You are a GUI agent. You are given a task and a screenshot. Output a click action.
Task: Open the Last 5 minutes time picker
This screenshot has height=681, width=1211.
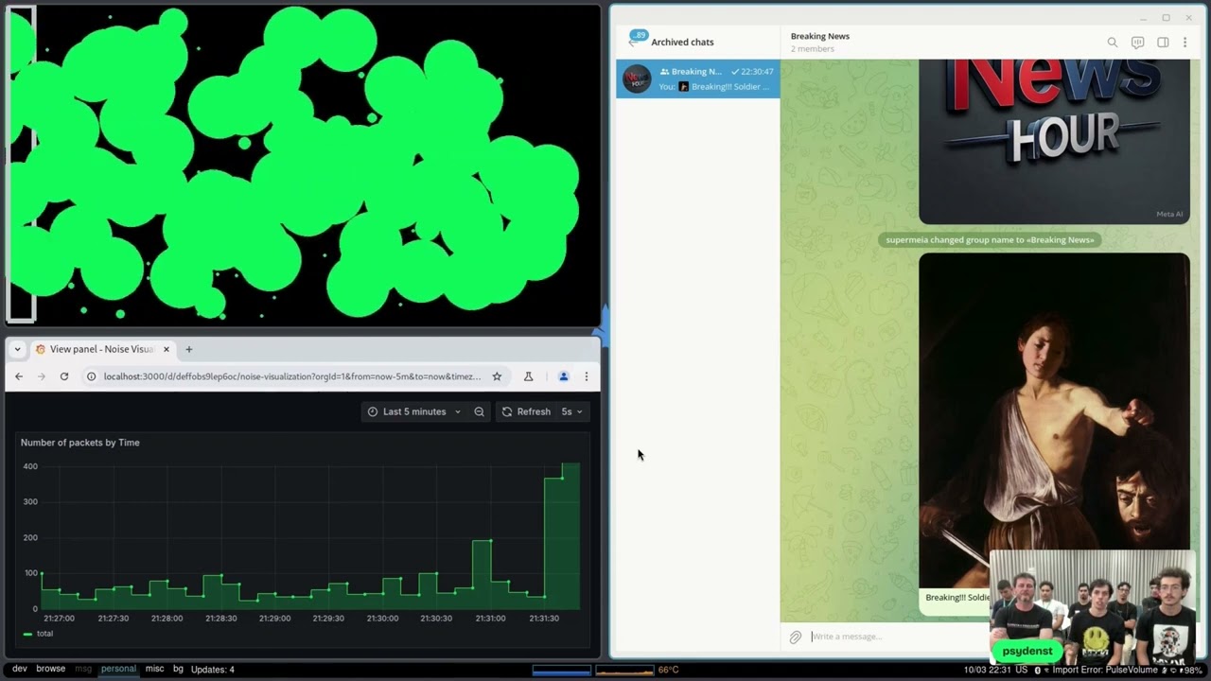(x=414, y=411)
